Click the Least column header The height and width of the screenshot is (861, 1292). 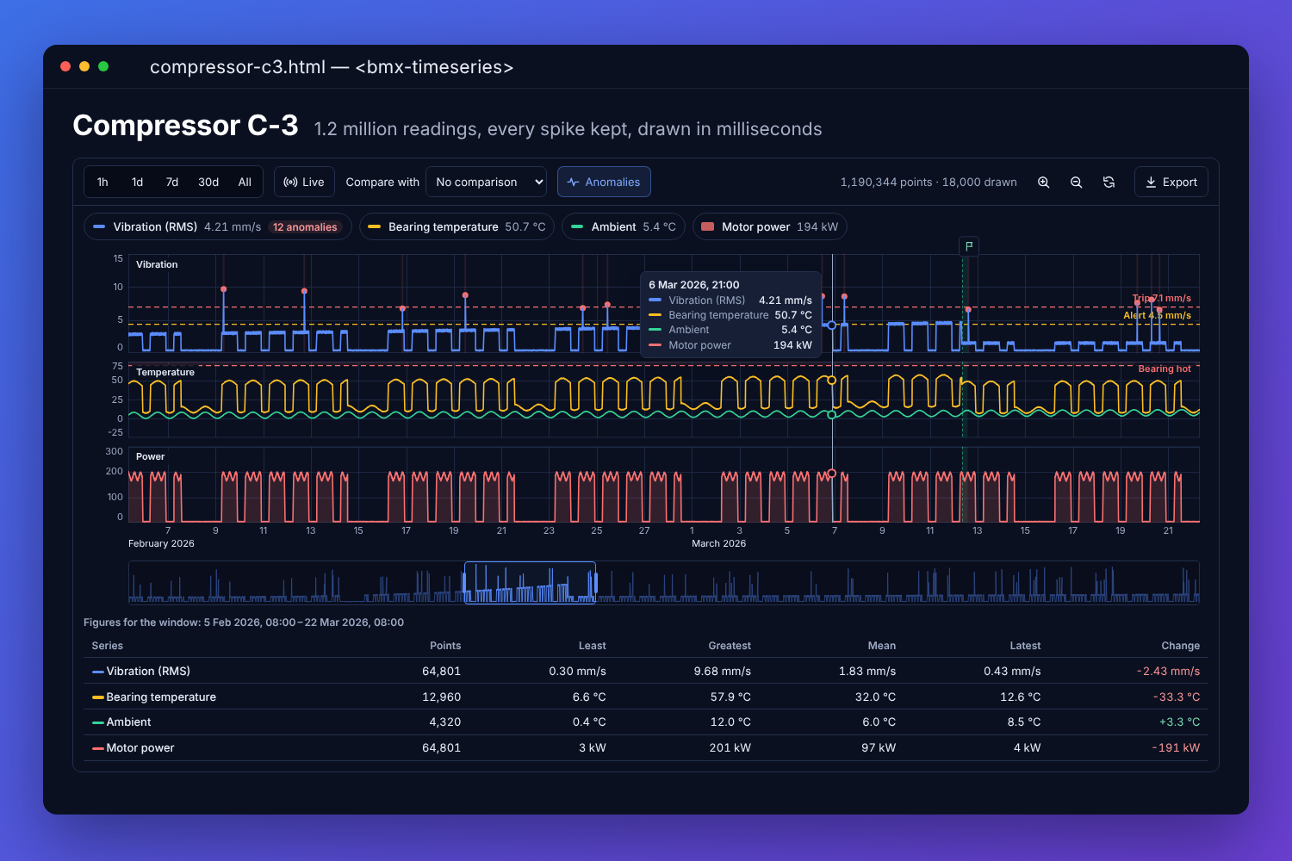[592, 646]
